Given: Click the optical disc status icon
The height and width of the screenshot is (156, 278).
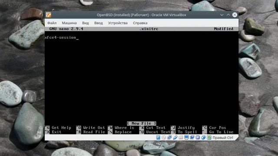Looking at the screenshot, I should point(164,137).
